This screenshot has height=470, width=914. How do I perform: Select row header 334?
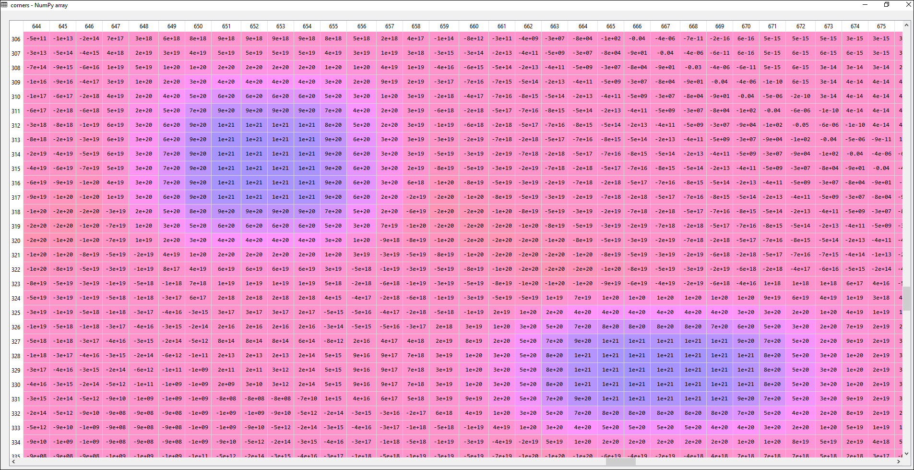point(16,442)
